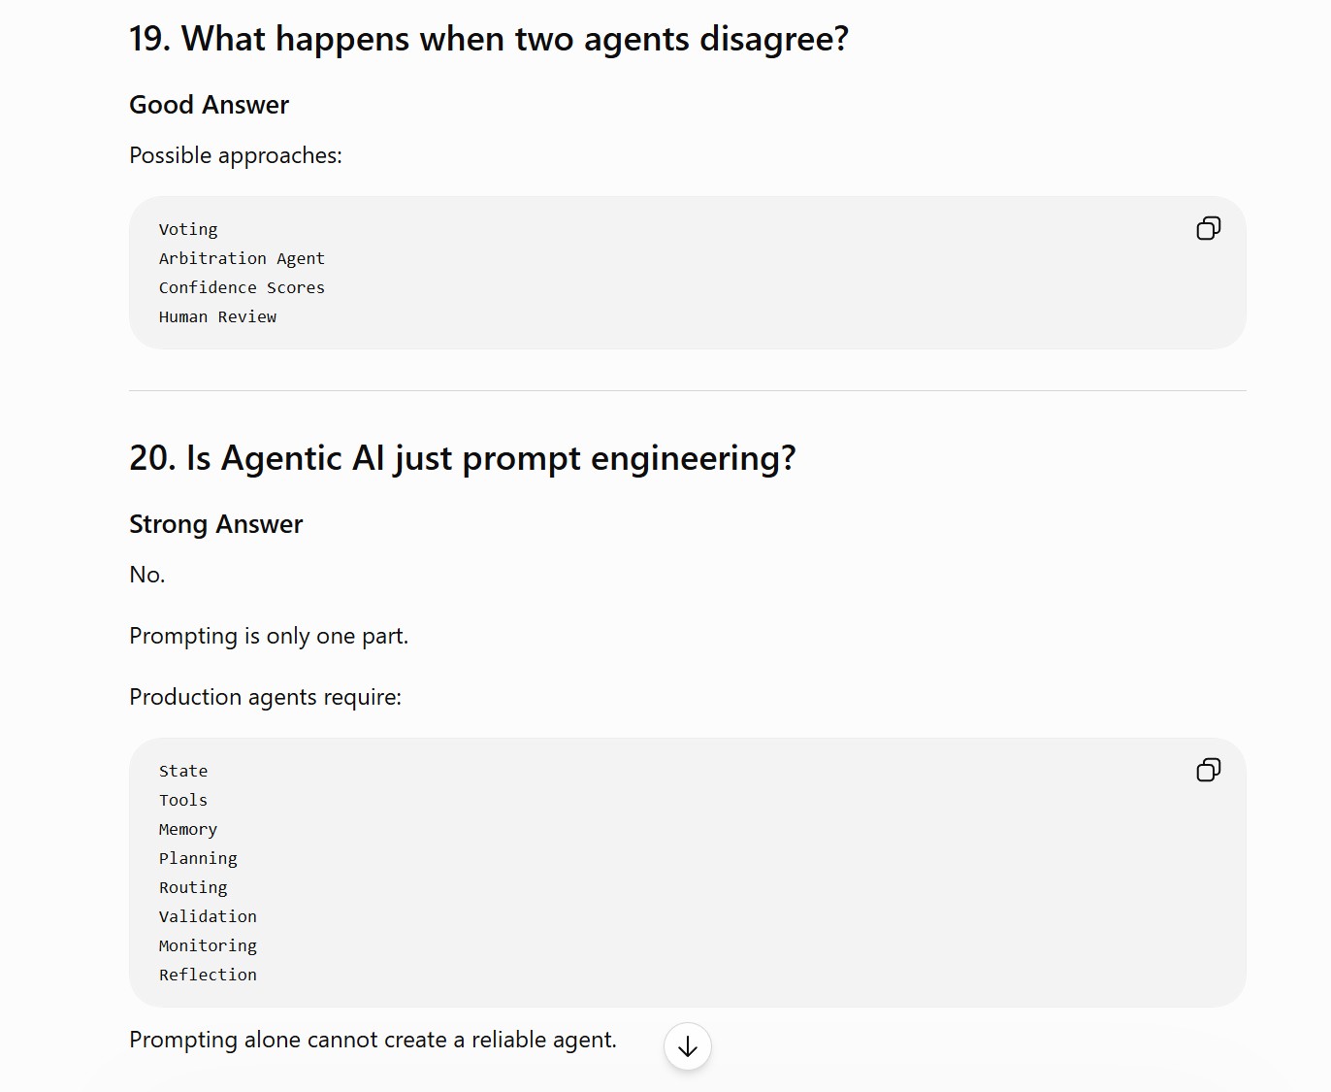1331x1092 pixels.
Task: Click the 'Validation' code line
Action: pos(208,916)
